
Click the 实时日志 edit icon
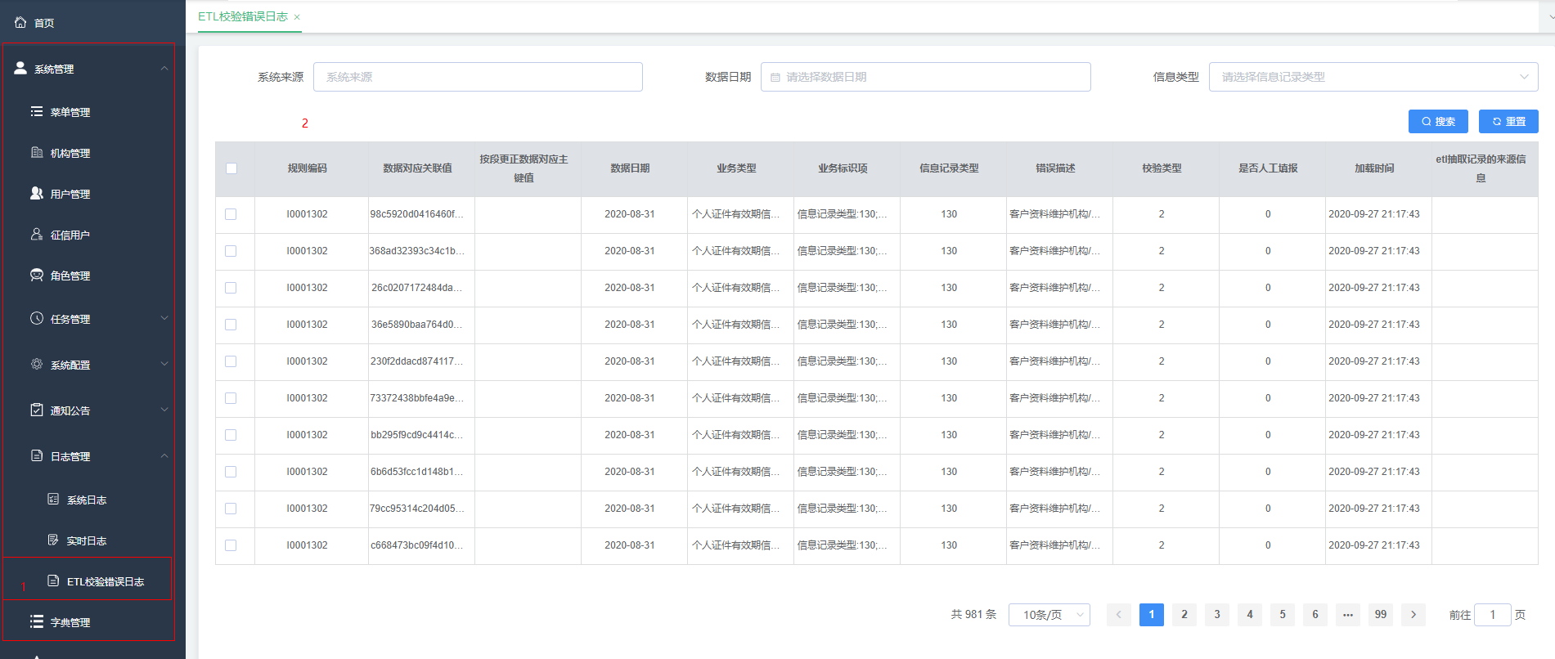53,540
